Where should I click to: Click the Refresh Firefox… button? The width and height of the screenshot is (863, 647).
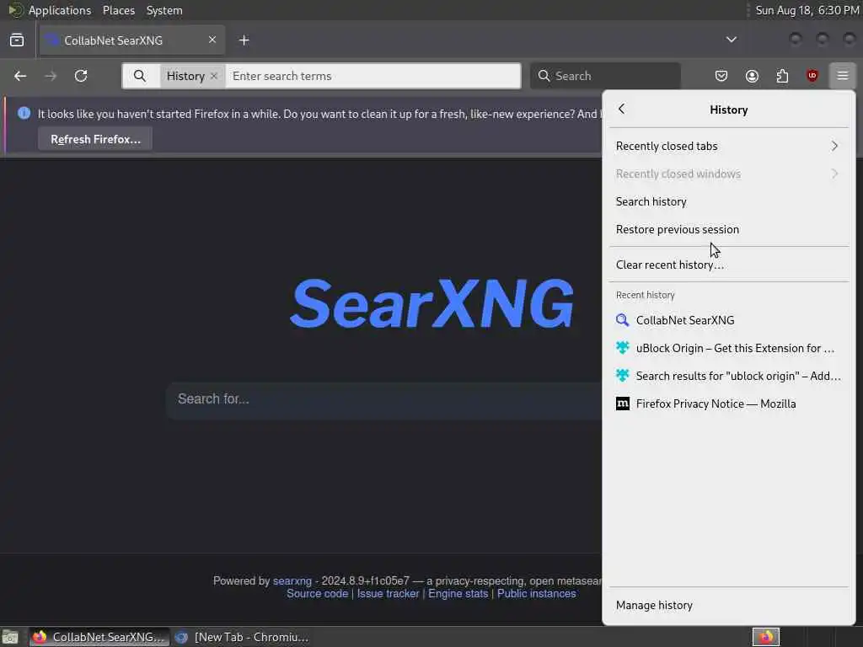(95, 139)
